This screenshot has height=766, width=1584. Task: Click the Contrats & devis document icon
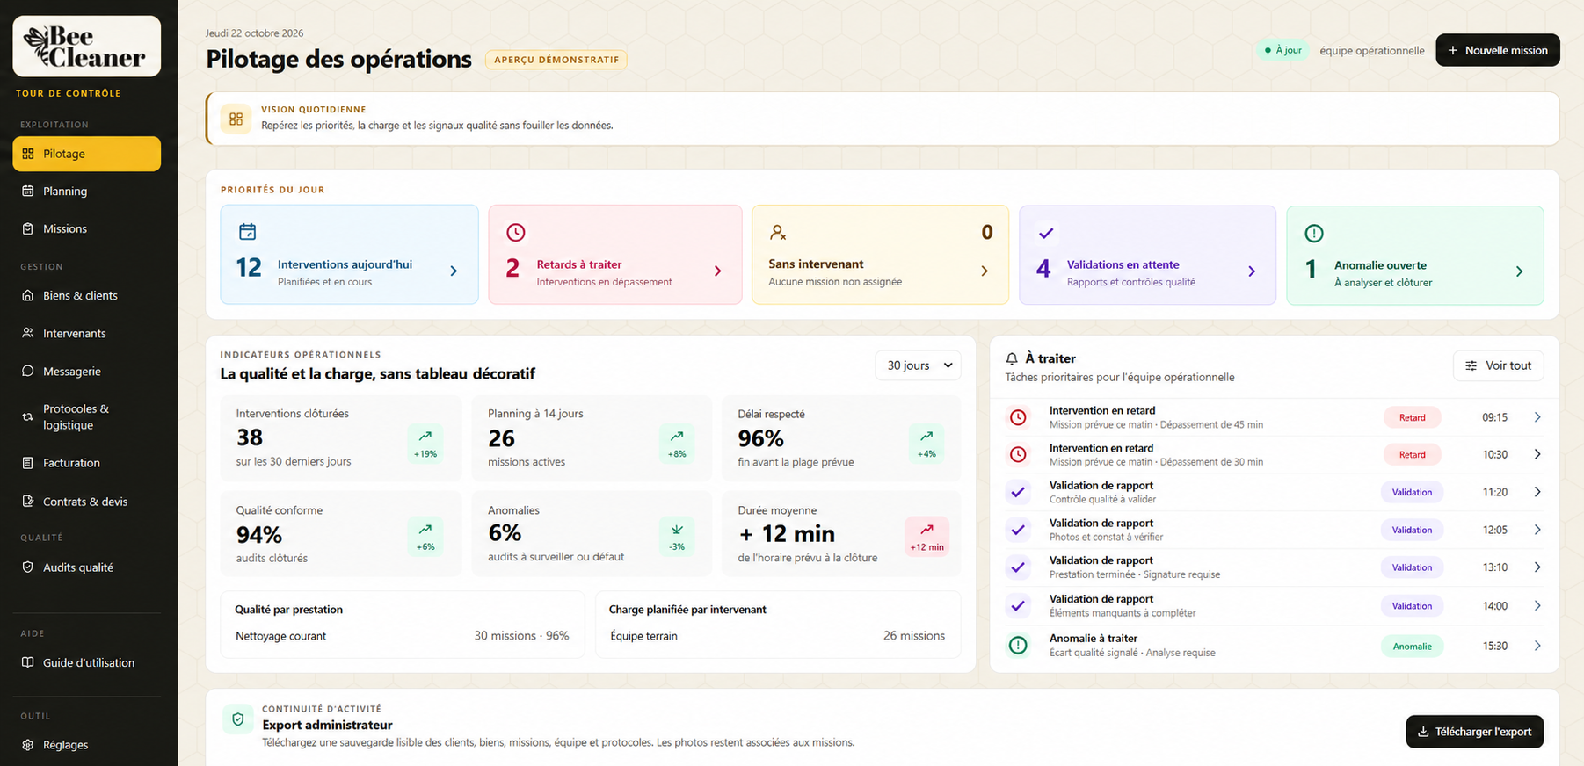coord(28,502)
